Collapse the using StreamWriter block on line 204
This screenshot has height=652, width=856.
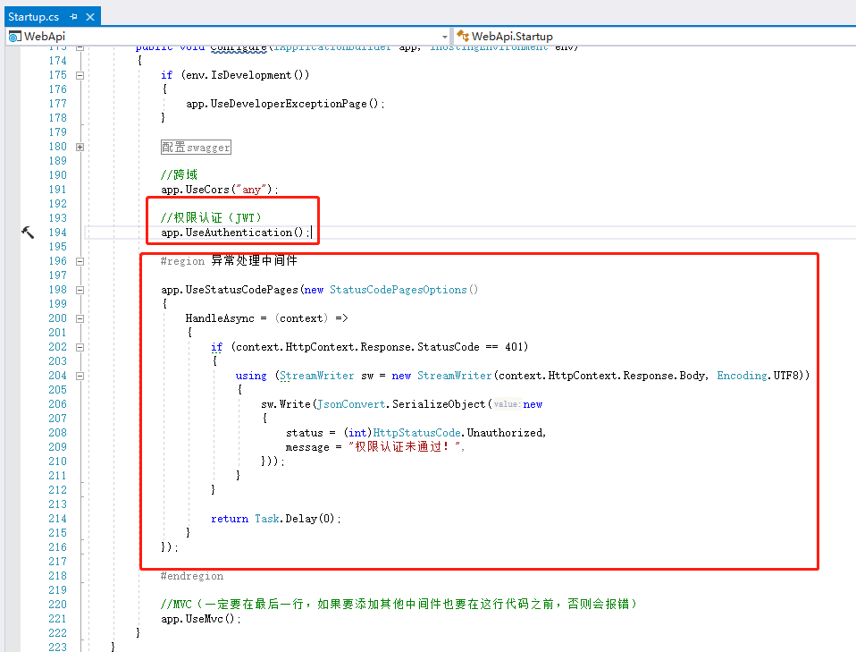(80, 376)
